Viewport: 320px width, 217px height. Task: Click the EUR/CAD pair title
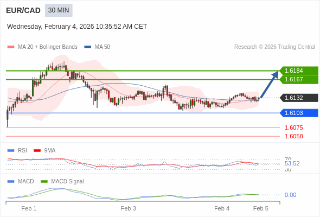click(x=23, y=10)
